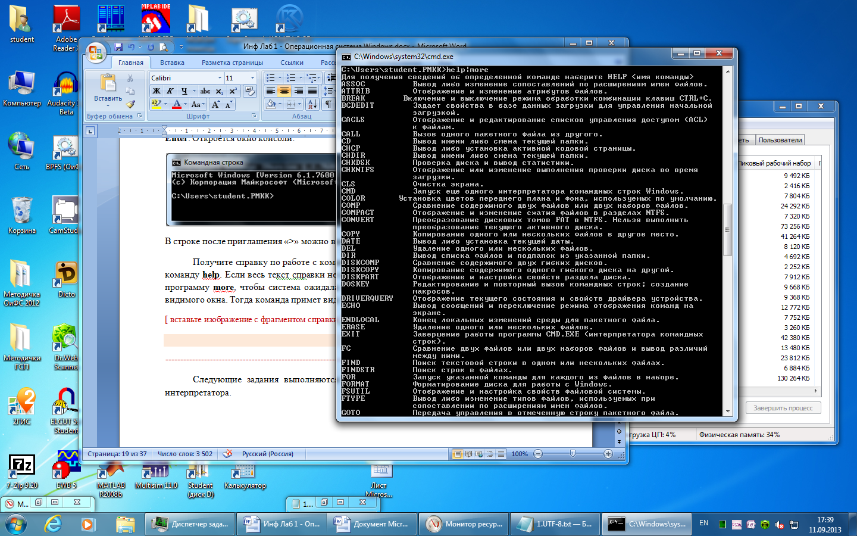Viewport: 857px width, 536px height.
Task: Click EN language indicator in the system tray
Action: 703,523
